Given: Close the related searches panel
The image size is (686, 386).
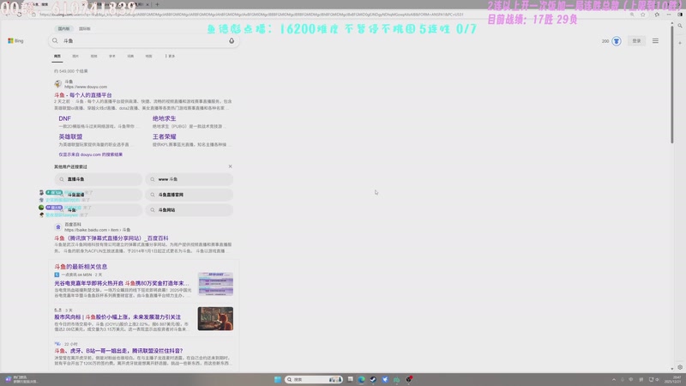Looking at the screenshot, I should point(230,166).
